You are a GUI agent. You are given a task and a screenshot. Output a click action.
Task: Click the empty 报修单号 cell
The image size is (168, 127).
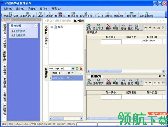point(111,41)
